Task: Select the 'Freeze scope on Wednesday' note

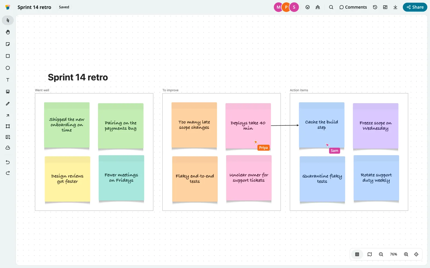Action: (376, 126)
